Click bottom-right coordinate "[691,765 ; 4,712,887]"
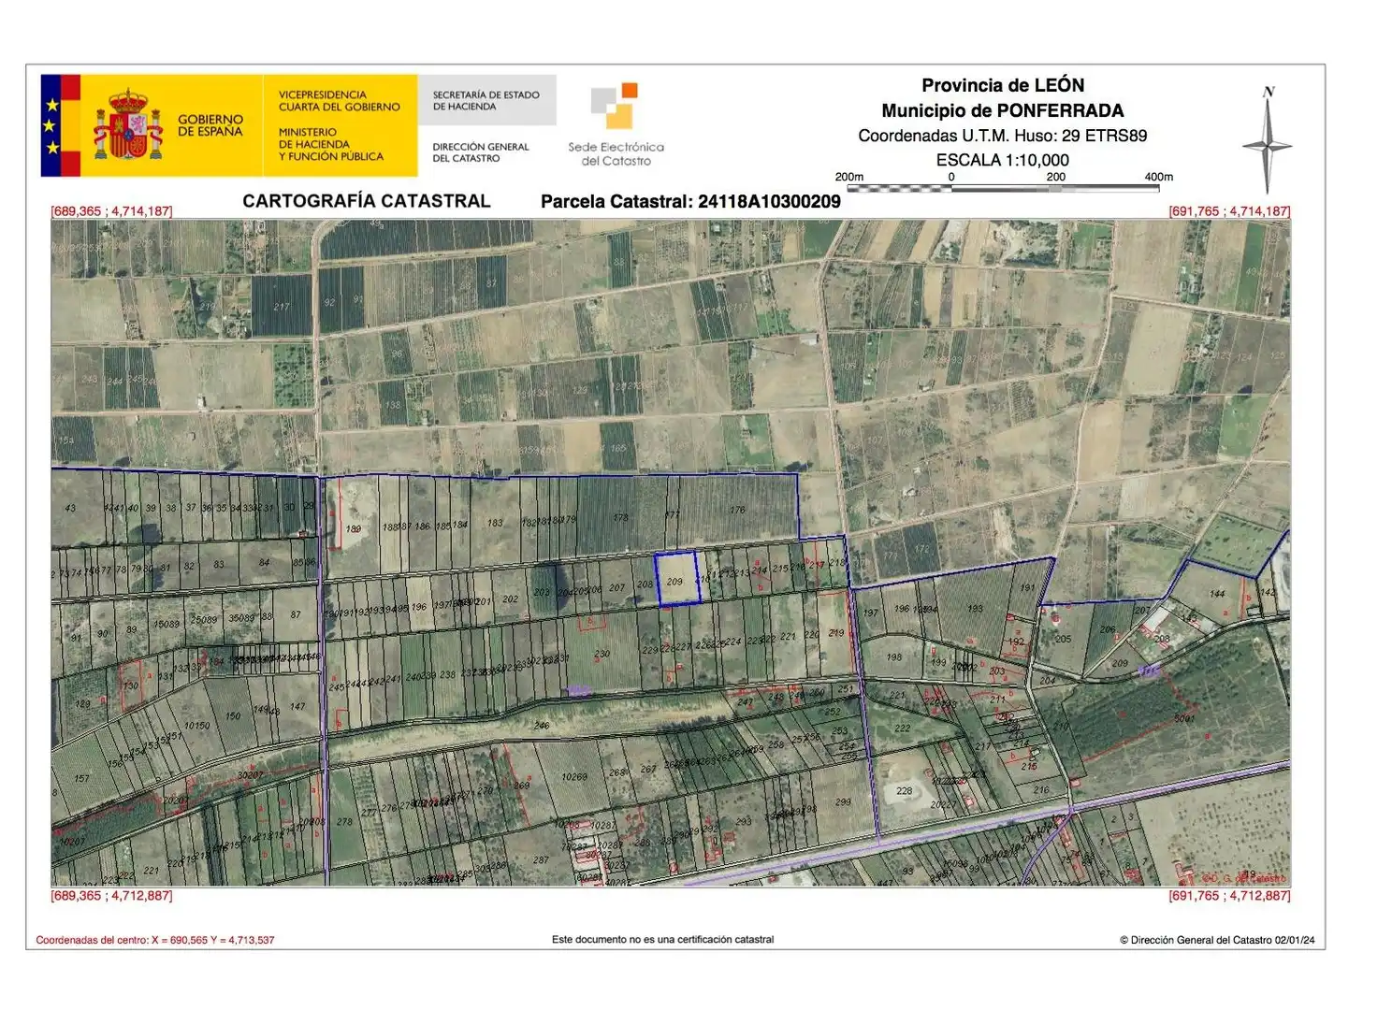This screenshot has width=1392, height=1010. pos(1229,896)
